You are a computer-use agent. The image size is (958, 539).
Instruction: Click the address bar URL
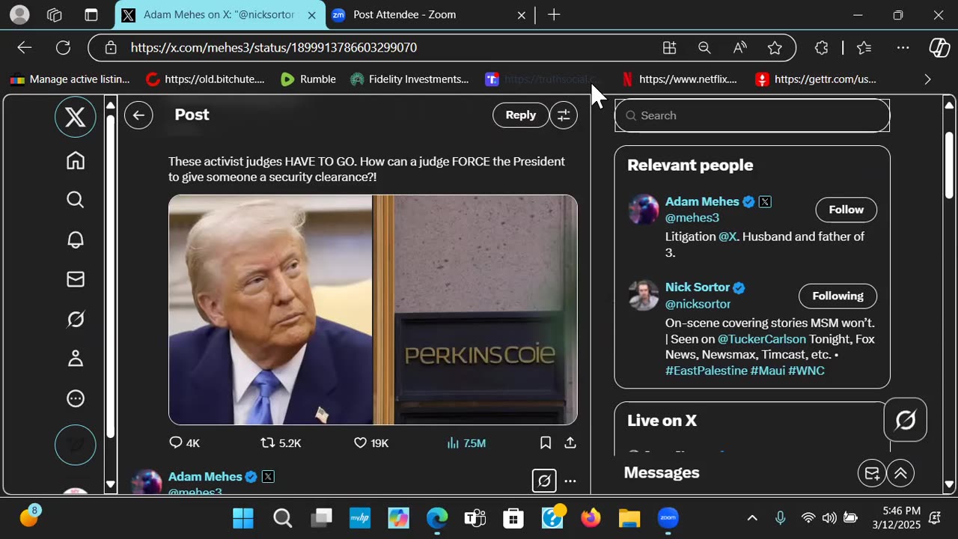pos(274,47)
